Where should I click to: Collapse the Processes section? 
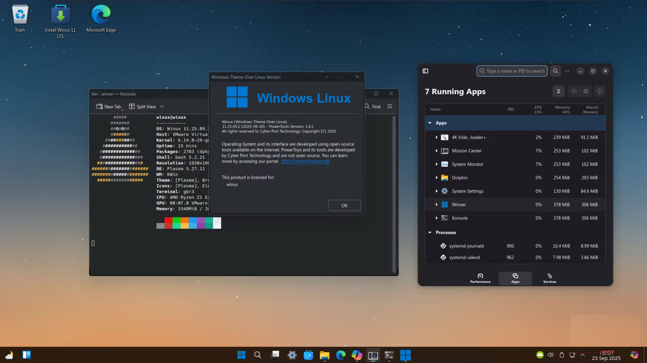click(430, 232)
